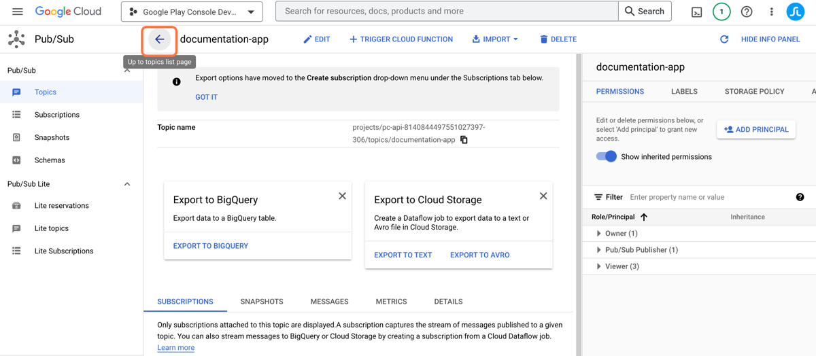Click Add Principal button
The height and width of the screenshot is (356, 816).
pyautogui.click(x=756, y=130)
